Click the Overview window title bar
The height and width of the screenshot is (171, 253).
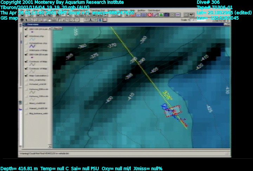(123, 25)
